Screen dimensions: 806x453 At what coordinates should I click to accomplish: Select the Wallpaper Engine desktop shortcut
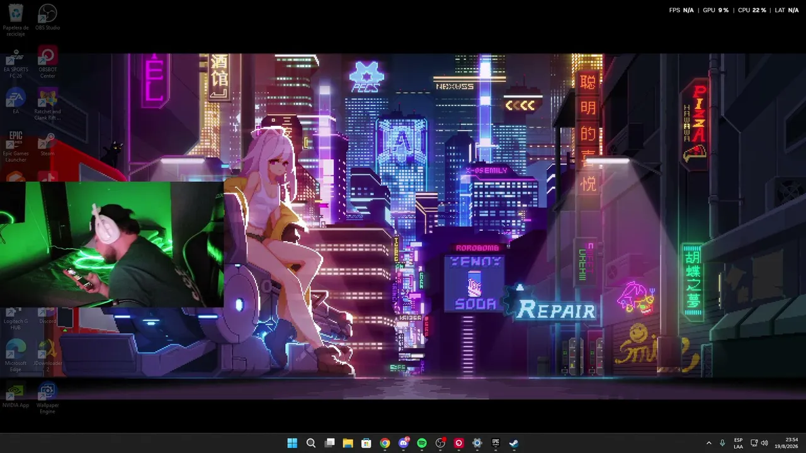click(48, 399)
